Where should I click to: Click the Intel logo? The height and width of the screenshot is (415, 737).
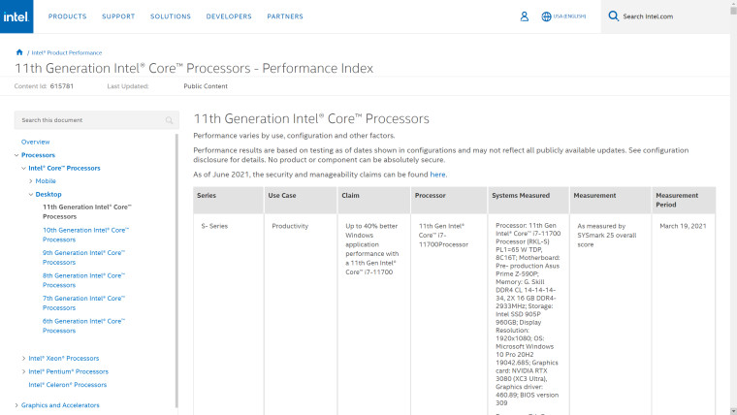pyautogui.click(x=16, y=16)
